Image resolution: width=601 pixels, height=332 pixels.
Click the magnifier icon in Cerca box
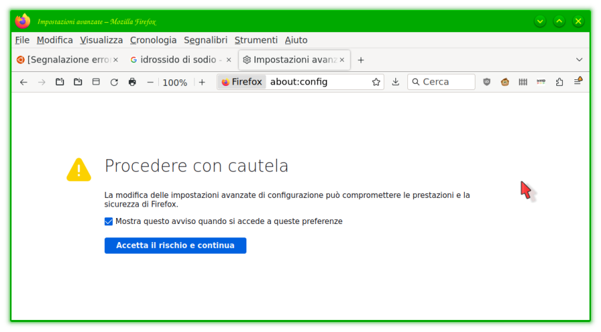pyautogui.click(x=415, y=82)
